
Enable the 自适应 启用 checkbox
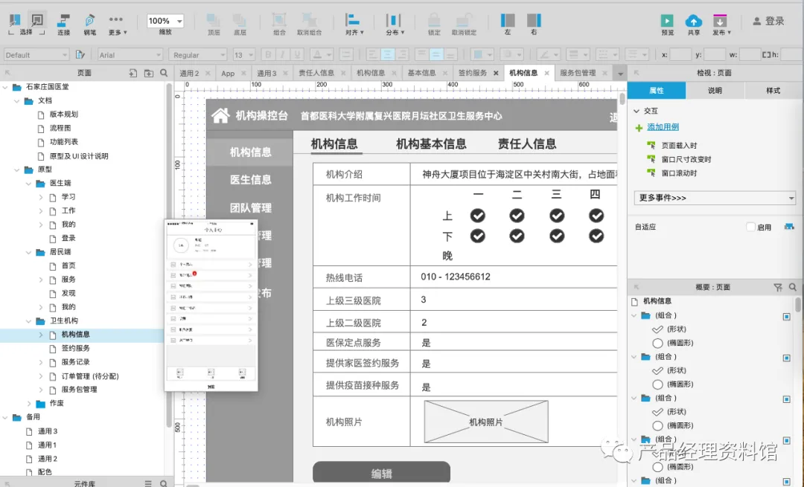(x=750, y=227)
